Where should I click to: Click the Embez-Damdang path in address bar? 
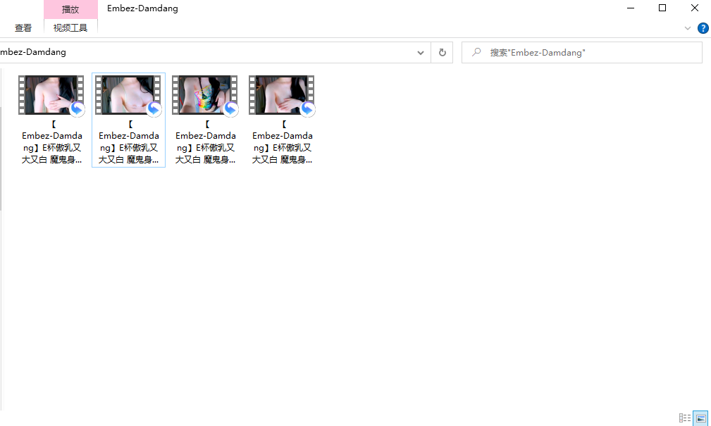[x=32, y=52]
